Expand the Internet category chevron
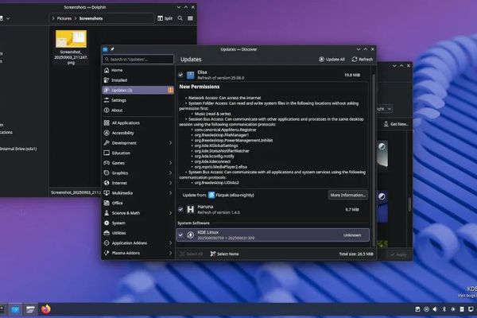 [x=170, y=183]
